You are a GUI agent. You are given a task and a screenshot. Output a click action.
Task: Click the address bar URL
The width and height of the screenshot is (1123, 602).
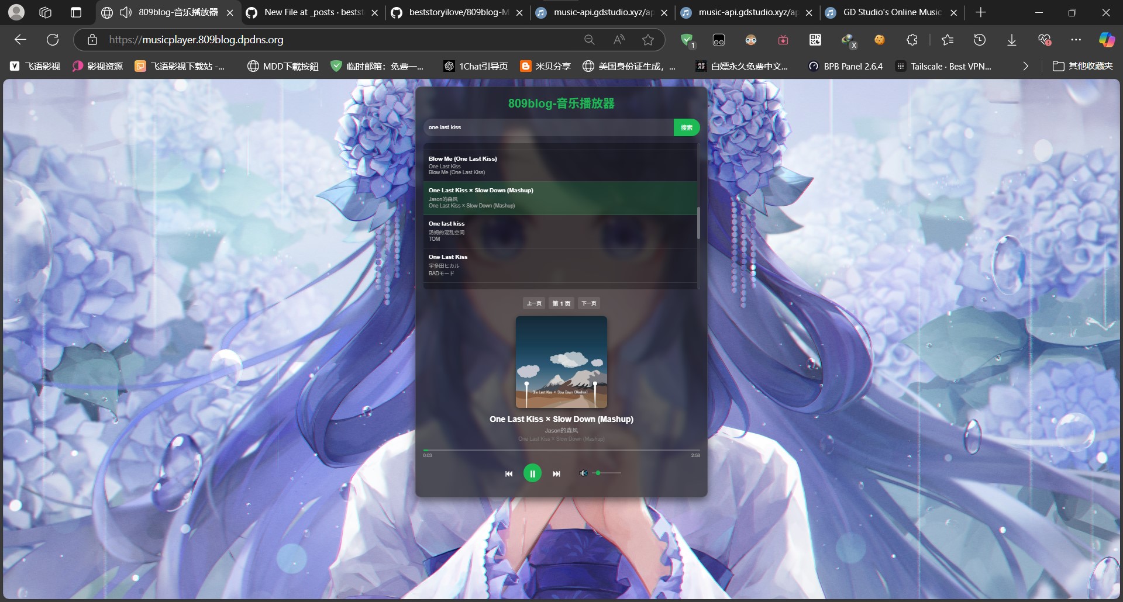pos(196,40)
